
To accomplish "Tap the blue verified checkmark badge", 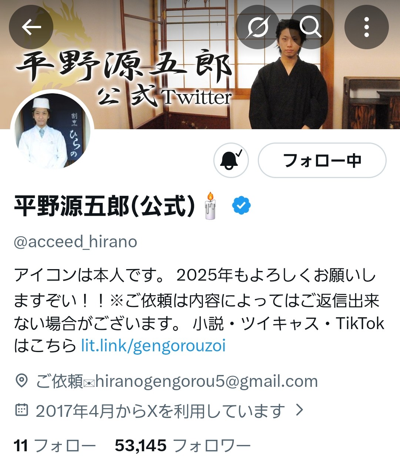I will click(241, 205).
